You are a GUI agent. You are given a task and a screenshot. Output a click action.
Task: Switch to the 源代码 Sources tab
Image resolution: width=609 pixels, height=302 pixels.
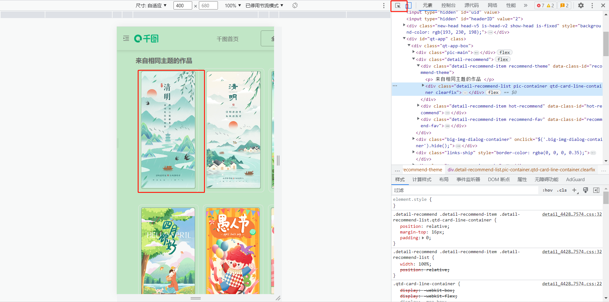(x=472, y=5)
